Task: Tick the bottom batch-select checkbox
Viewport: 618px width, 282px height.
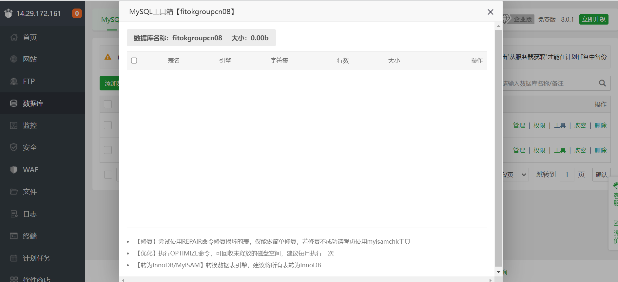Action: point(108,175)
